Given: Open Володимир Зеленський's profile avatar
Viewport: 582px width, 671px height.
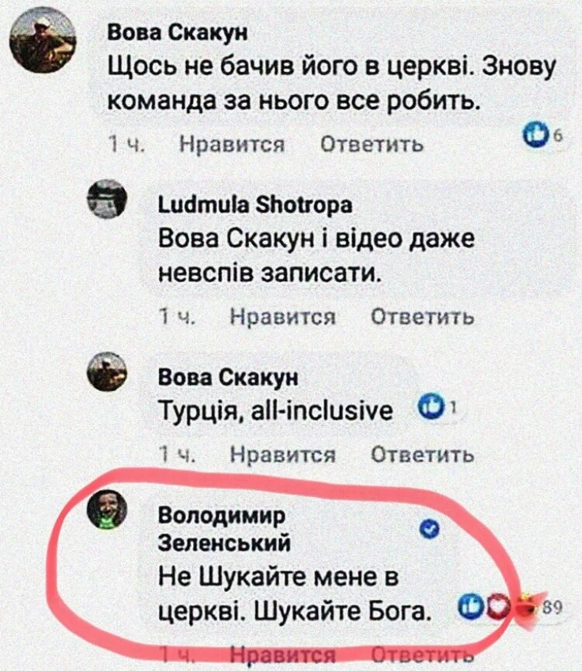Looking at the screenshot, I should pos(107,509).
